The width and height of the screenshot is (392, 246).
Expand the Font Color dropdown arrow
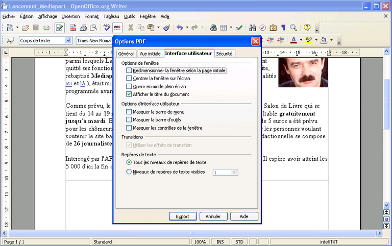point(301,40)
